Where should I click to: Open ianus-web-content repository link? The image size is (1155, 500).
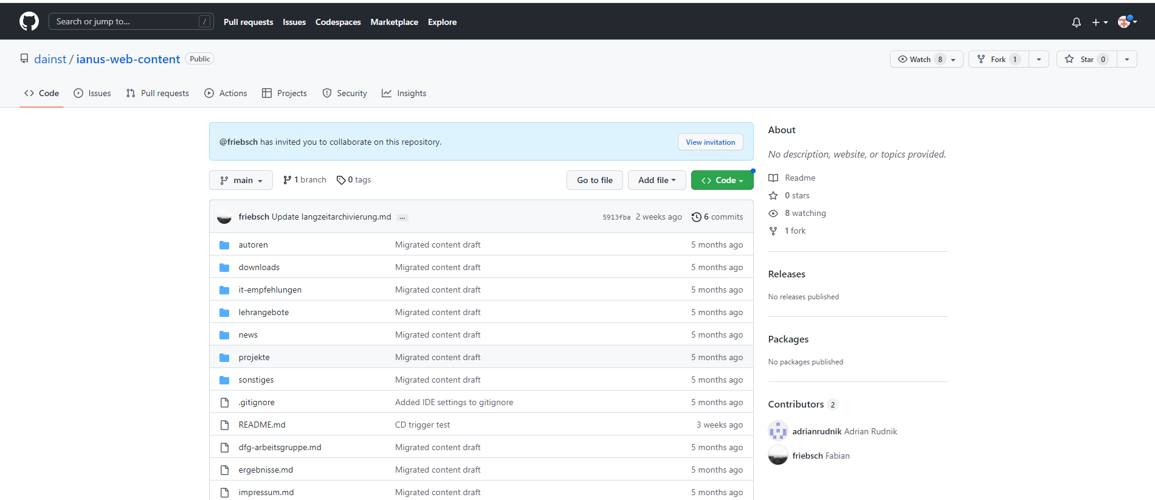128,59
